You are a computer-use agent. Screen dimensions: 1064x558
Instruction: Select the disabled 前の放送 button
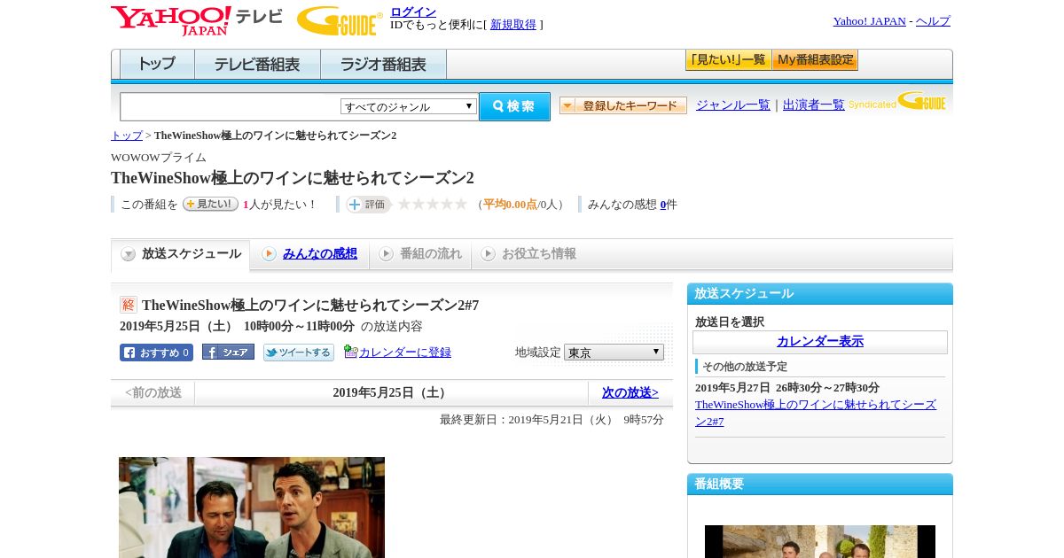click(x=153, y=392)
